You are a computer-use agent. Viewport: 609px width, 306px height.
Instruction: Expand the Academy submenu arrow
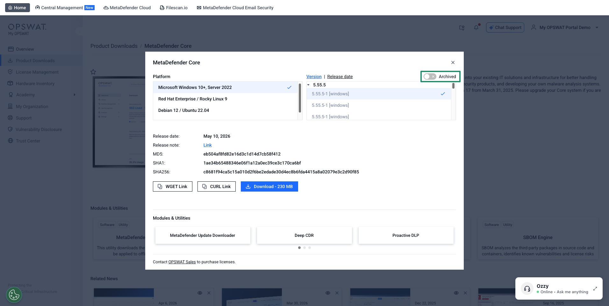click(x=75, y=95)
